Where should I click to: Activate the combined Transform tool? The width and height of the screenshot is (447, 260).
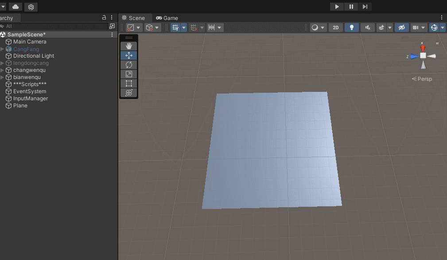(128, 93)
